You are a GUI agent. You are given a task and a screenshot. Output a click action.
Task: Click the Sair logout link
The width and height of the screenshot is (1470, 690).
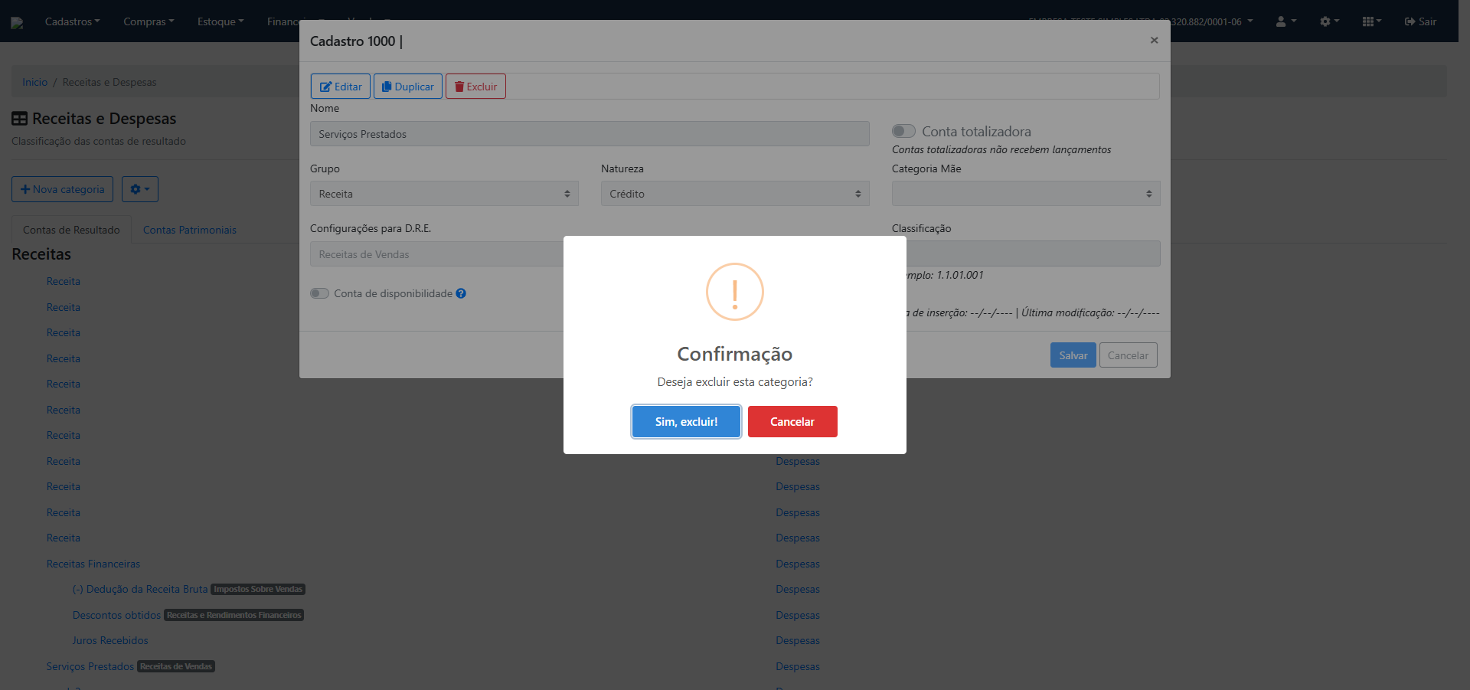(1420, 21)
